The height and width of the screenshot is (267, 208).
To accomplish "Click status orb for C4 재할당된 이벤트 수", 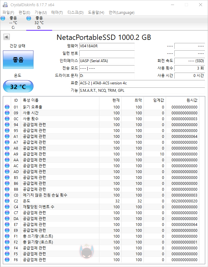I will click(7, 207).
